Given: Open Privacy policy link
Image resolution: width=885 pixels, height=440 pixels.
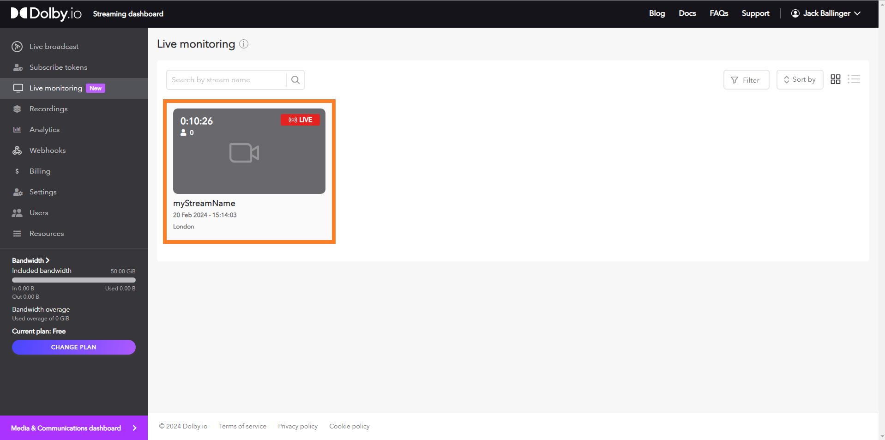Looking at the screenshot, I should [x=298, y=426].
